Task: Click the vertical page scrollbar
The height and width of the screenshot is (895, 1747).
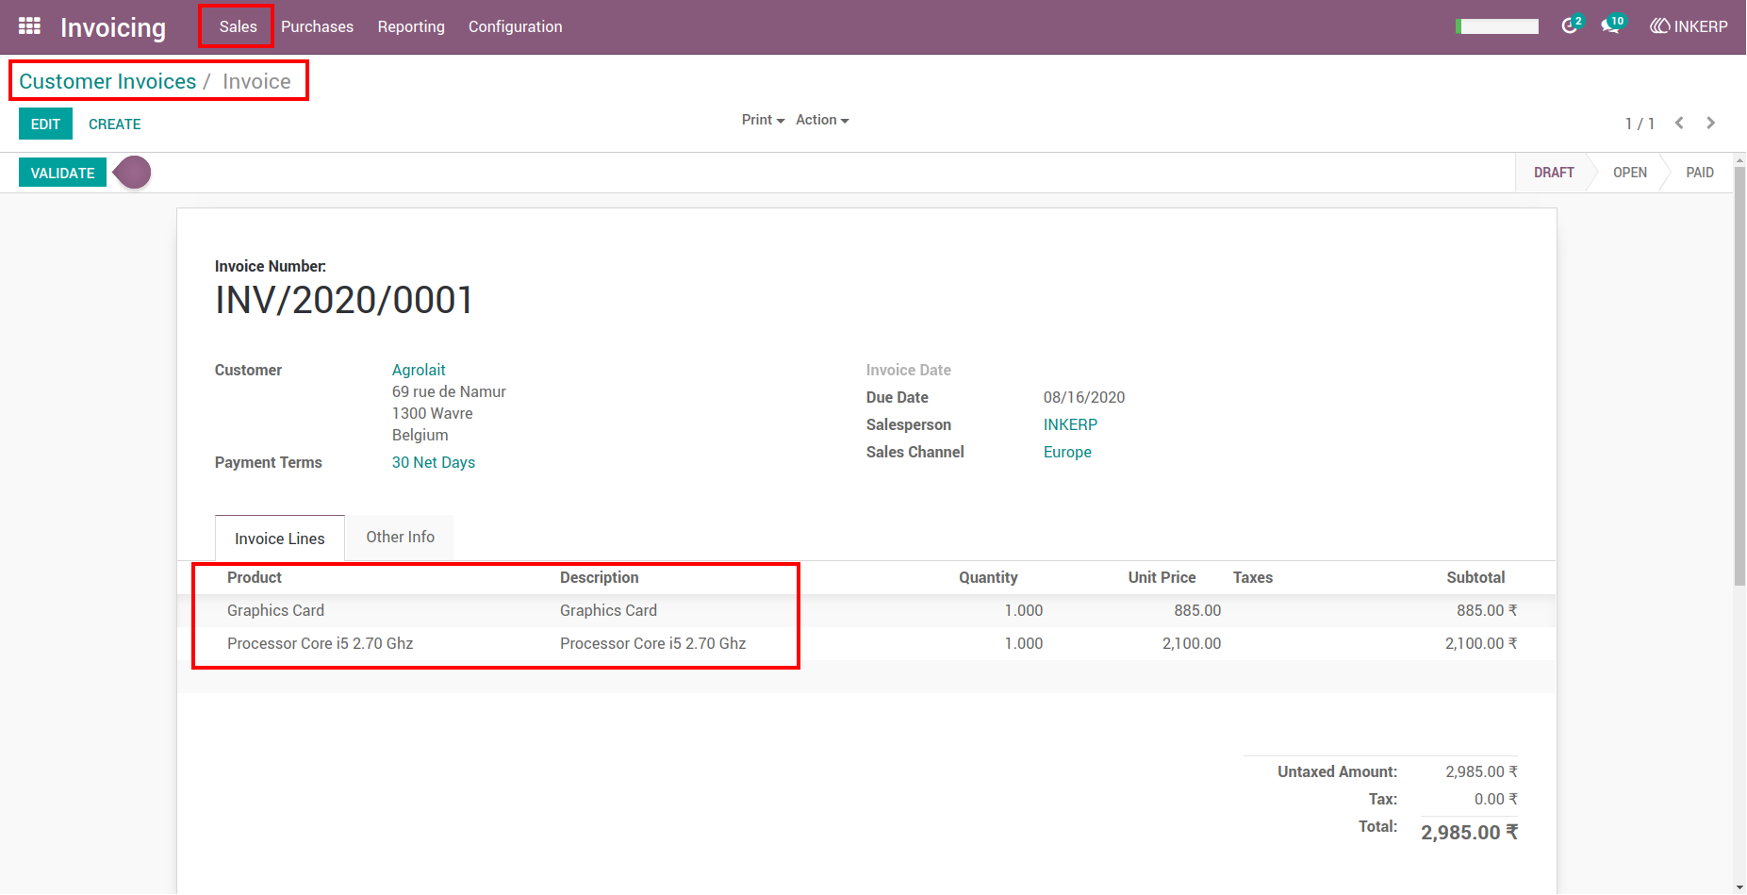Action: (1739, 377)
